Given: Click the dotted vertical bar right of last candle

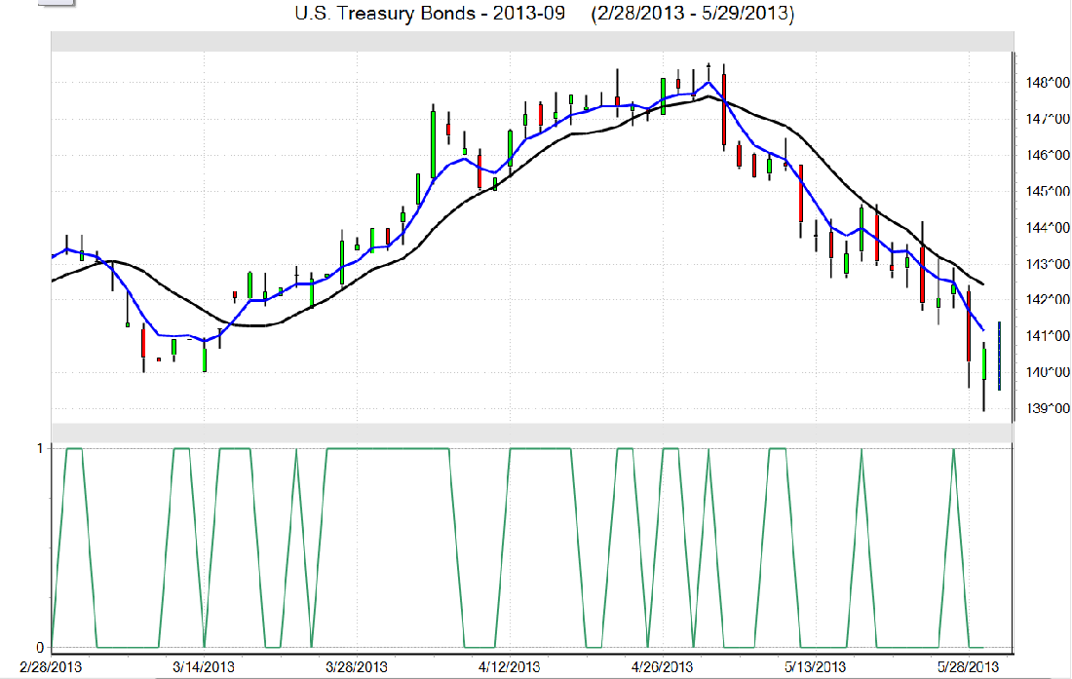Looking at the screenshot, I should pyautogui.click(x=999, y=349).
